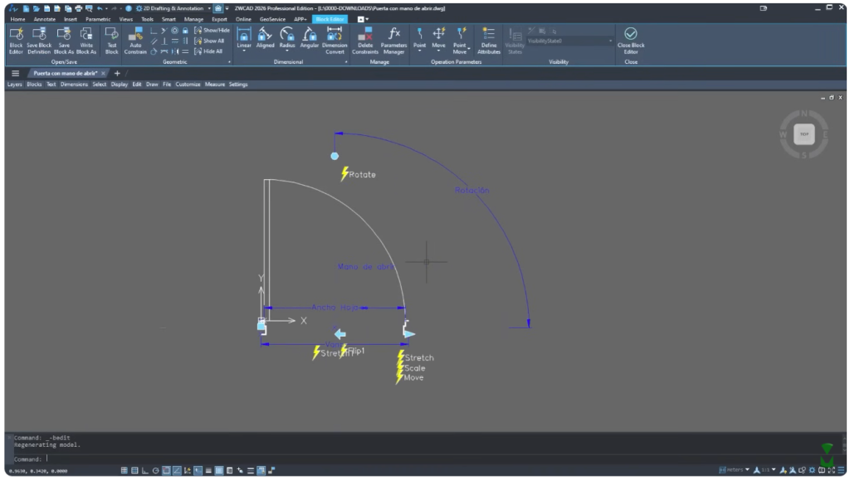Choose Save Block As
The width and height of the screenshot is (850, 480).
[63, 41]
